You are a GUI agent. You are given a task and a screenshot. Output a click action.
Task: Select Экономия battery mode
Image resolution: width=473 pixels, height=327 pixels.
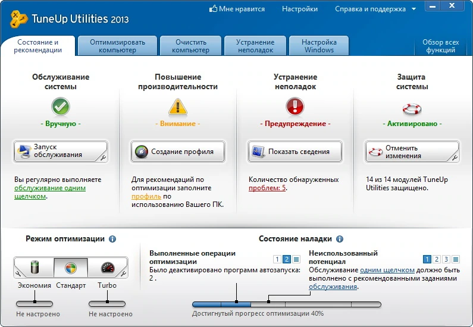[x=35, y=268]
